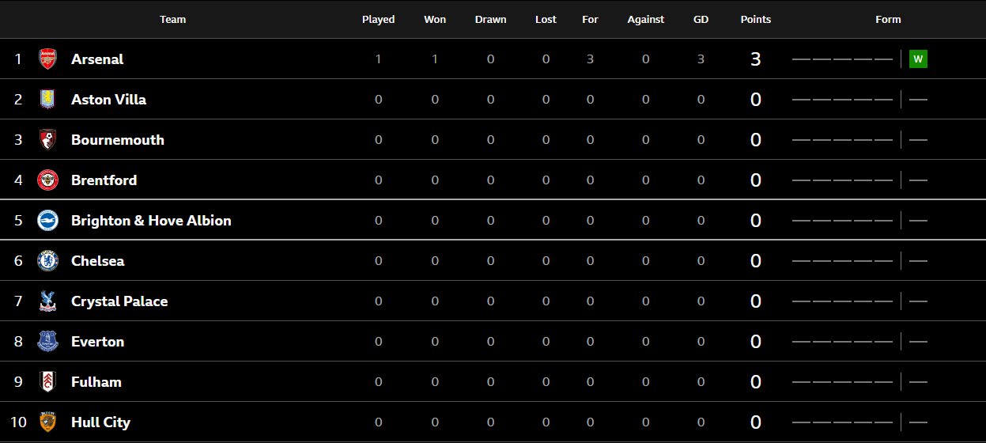The image size is (986, 443).
Task: Click the Fulham club crest
Action: pos(48,381)
